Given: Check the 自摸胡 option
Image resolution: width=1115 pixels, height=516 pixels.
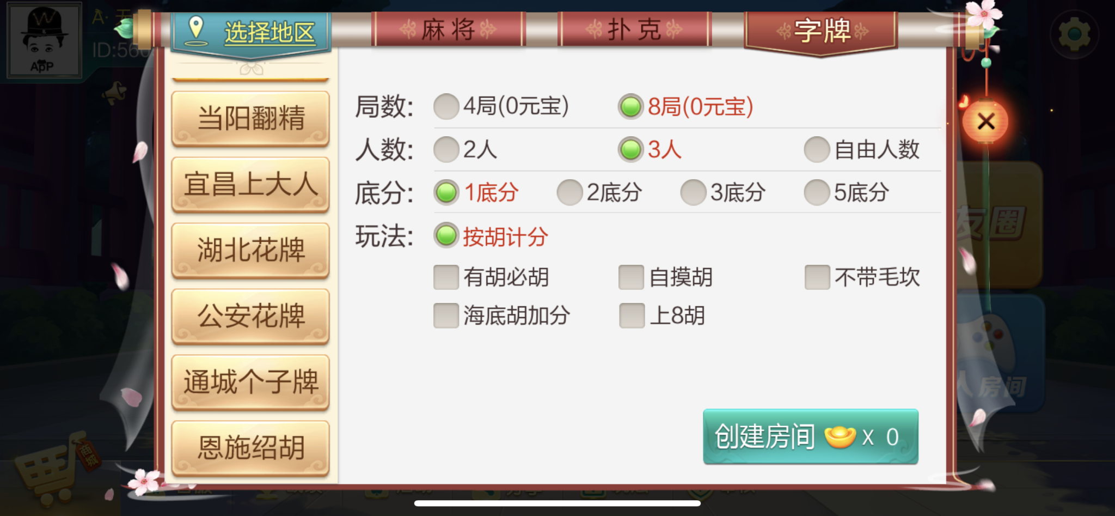Looking at the screenshot, I should tap(666, 277).
